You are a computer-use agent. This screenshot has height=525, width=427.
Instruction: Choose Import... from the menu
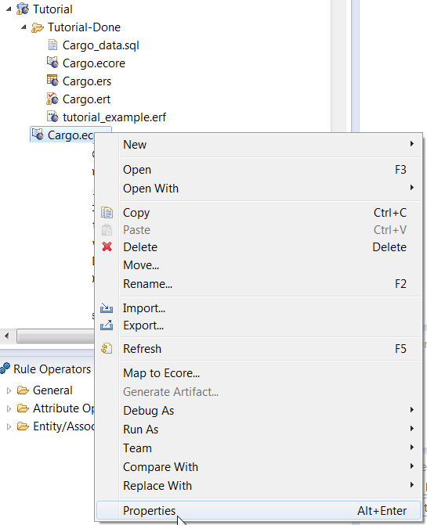point(258,308)
